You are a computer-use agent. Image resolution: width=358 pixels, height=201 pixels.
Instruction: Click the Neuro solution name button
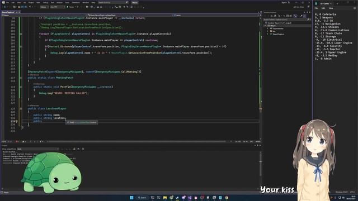tap(135, 2)
